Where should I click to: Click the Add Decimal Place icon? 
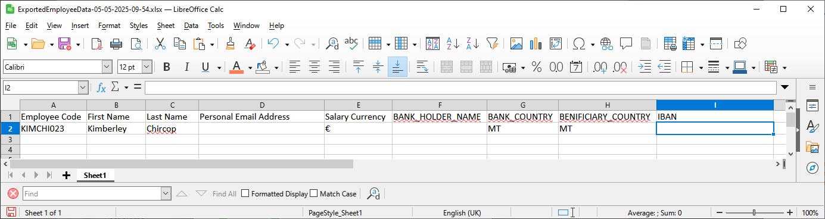tap(599, 67)
